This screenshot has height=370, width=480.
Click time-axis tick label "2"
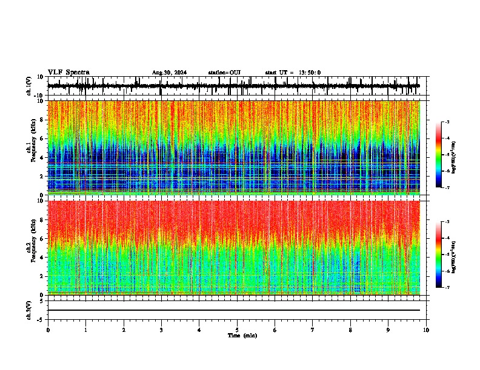coord(124,330)
